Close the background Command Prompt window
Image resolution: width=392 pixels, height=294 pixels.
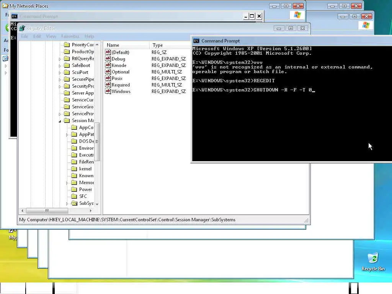(259, 16)
